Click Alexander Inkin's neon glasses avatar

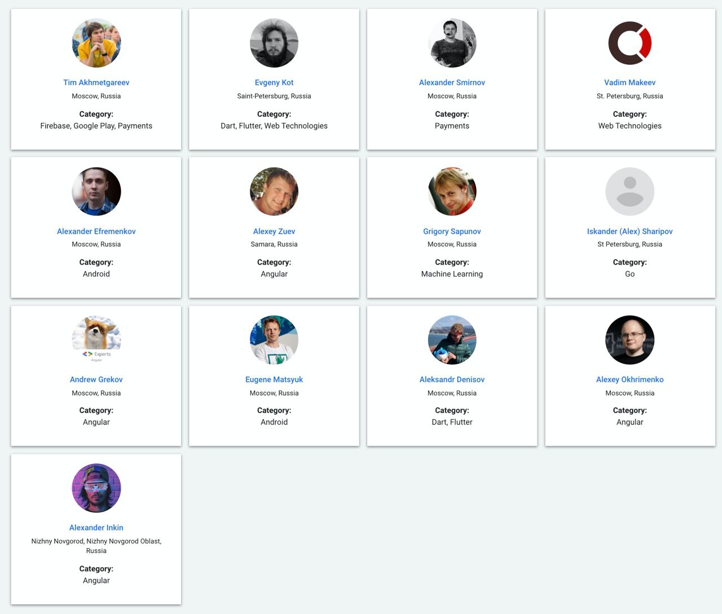(x=96, y=488)
